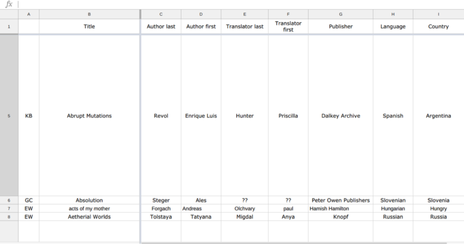The image size is (464, 244).
Task: Select the 'Hungarian' cell
Action: 393,209
